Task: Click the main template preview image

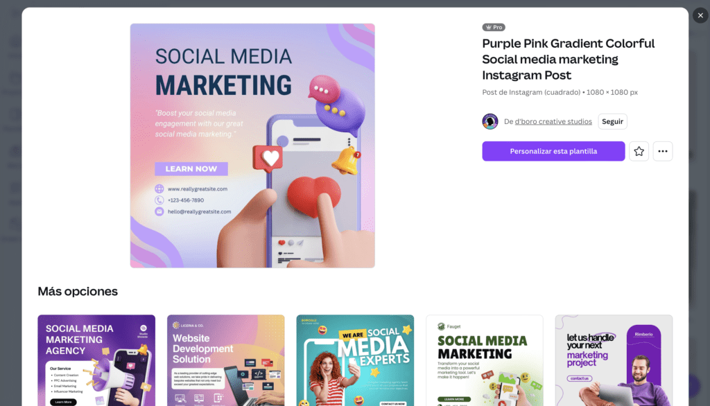Action: tap(252, 145)
